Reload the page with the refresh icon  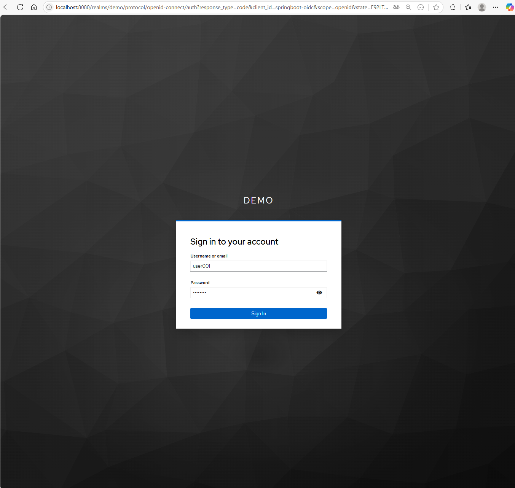pos(20,7)
